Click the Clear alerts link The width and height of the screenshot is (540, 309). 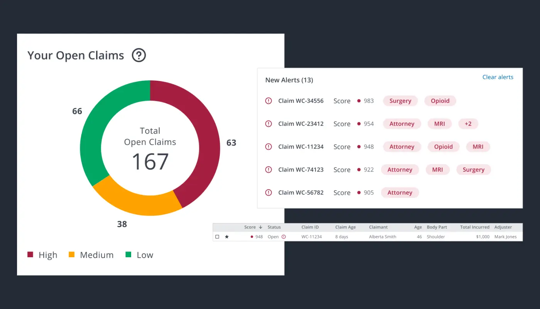point(498,77)
